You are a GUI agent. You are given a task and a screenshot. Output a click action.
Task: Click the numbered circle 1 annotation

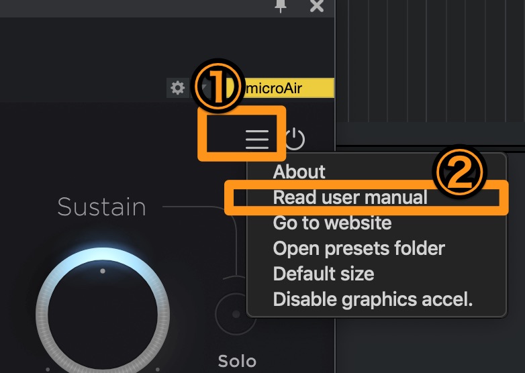pyautogui.click(x=218, y=87)
